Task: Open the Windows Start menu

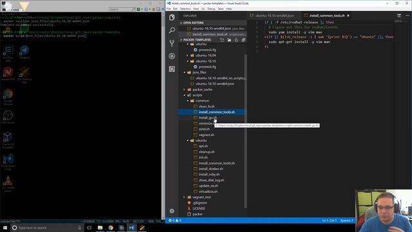Action: click(x=5, y=227)
